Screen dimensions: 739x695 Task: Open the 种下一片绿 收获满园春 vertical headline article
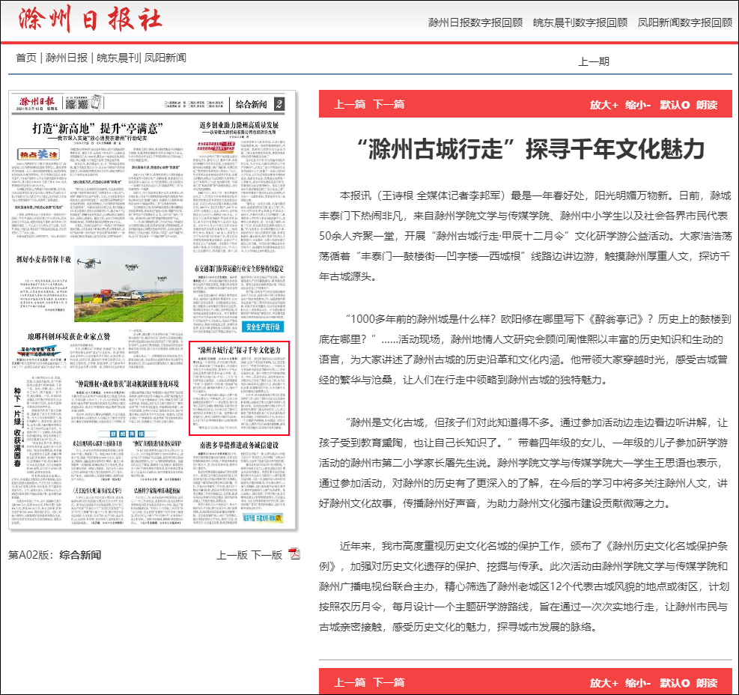17,427
